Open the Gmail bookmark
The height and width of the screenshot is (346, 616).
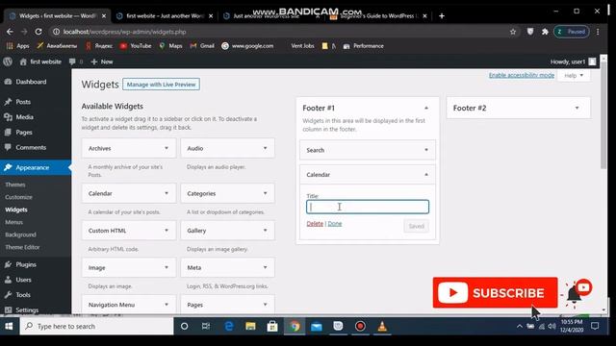click(x=202, y=46)
